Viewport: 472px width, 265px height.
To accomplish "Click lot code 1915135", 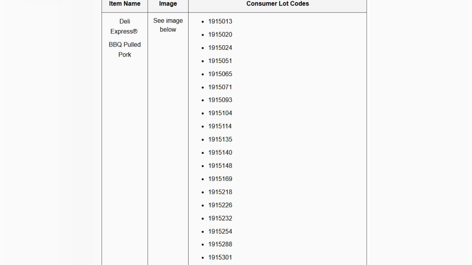I will [220, 139].
